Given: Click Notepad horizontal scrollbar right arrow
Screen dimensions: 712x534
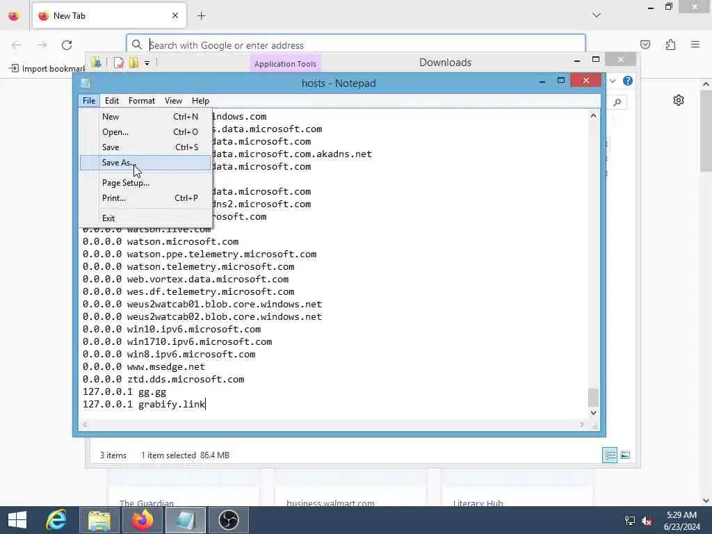Looking at the screenshot, I should [582, 425].
